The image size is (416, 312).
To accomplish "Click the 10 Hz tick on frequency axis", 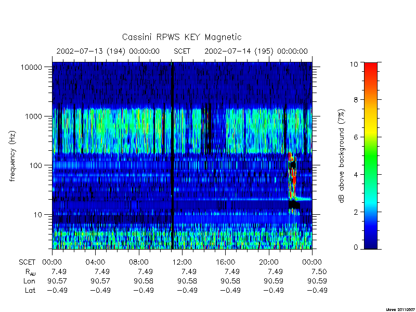I will tap(38, 214).
